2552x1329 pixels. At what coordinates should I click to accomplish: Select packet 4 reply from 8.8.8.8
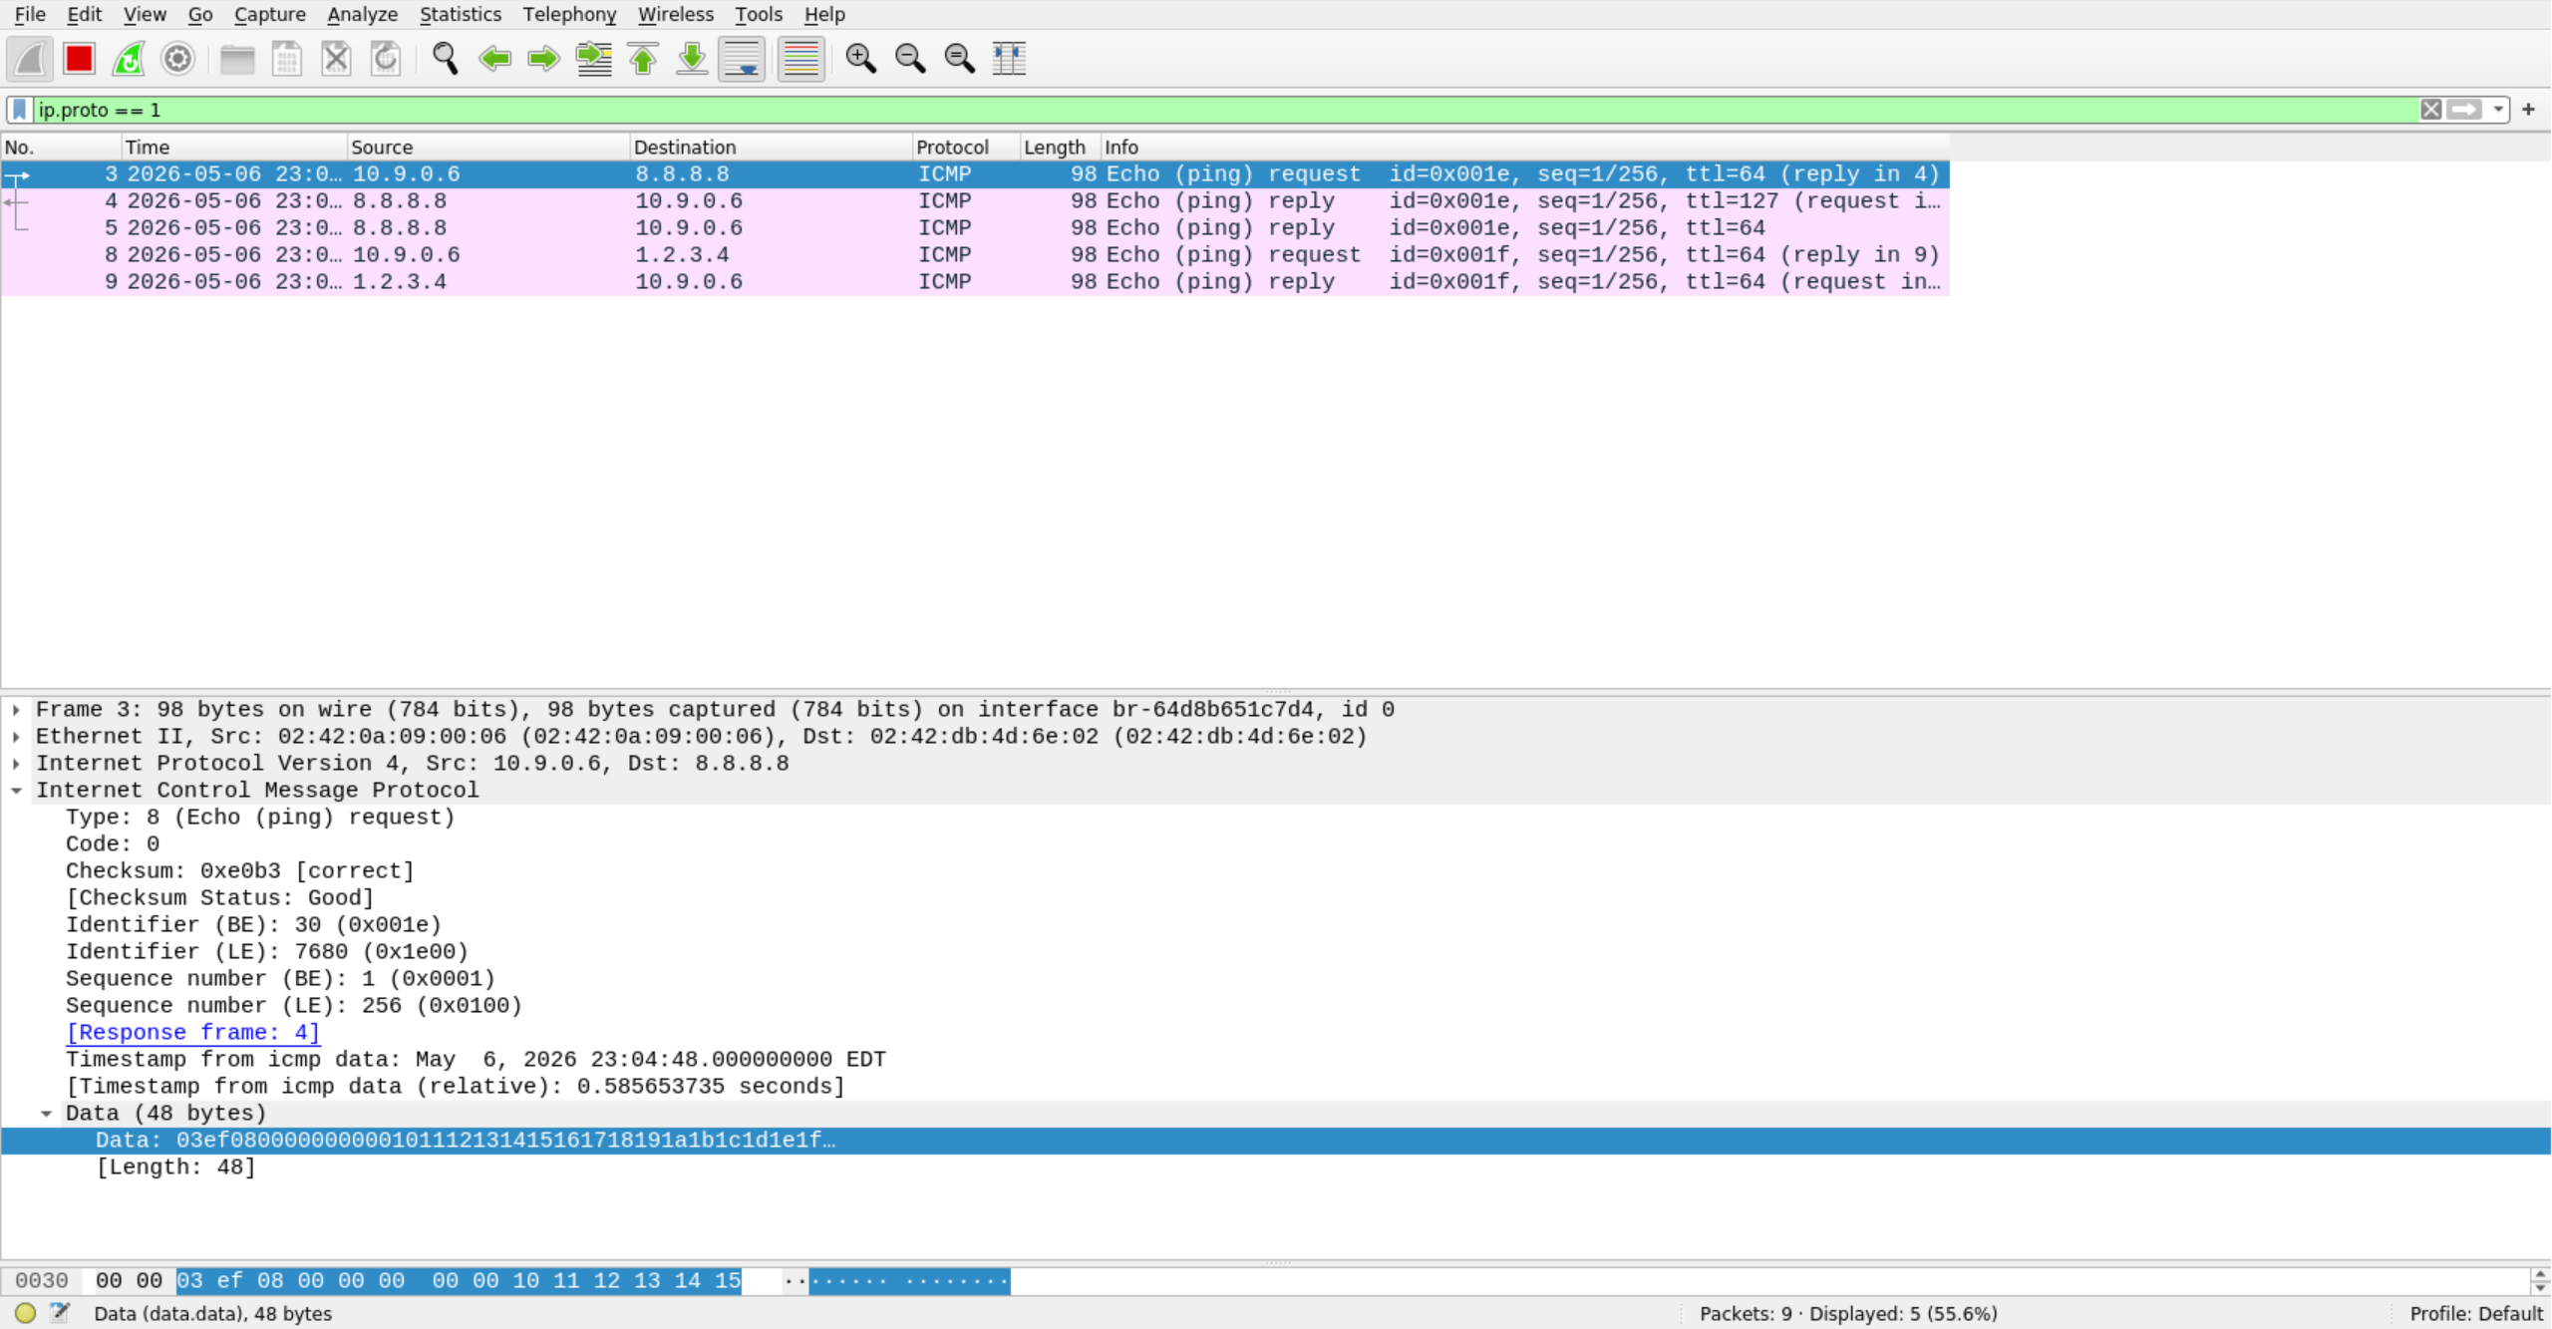pos(975,200)
